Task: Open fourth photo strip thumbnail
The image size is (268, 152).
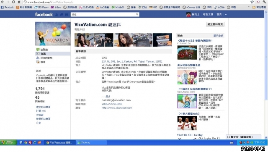Action: 143,40
